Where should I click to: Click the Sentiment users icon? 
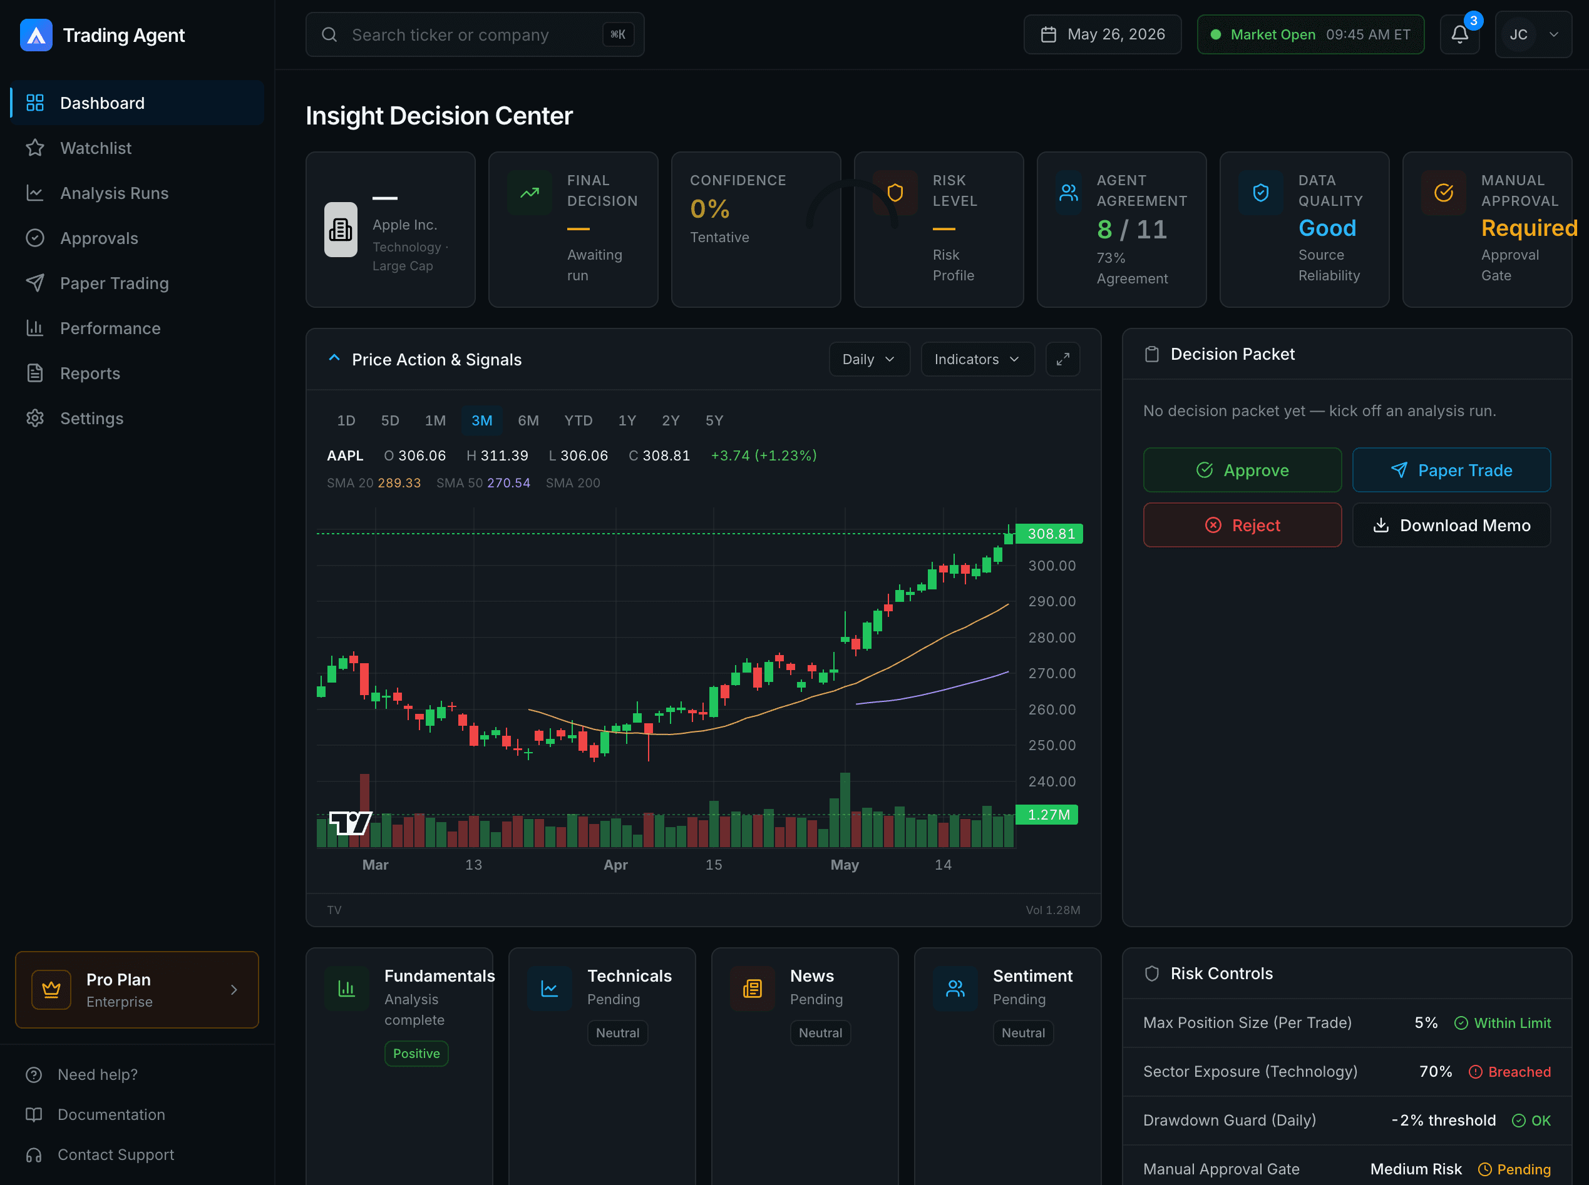955,989
